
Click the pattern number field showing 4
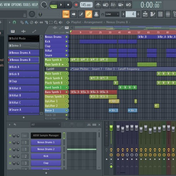[131, 14]
